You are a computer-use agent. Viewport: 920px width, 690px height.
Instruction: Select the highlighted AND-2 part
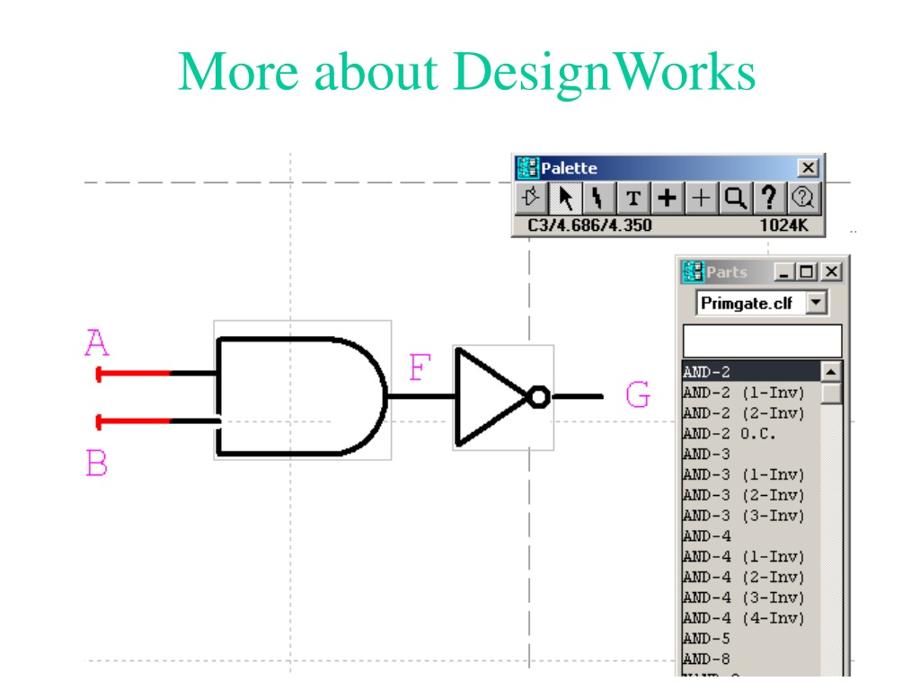pyautogui.click(x=752, y=372)
